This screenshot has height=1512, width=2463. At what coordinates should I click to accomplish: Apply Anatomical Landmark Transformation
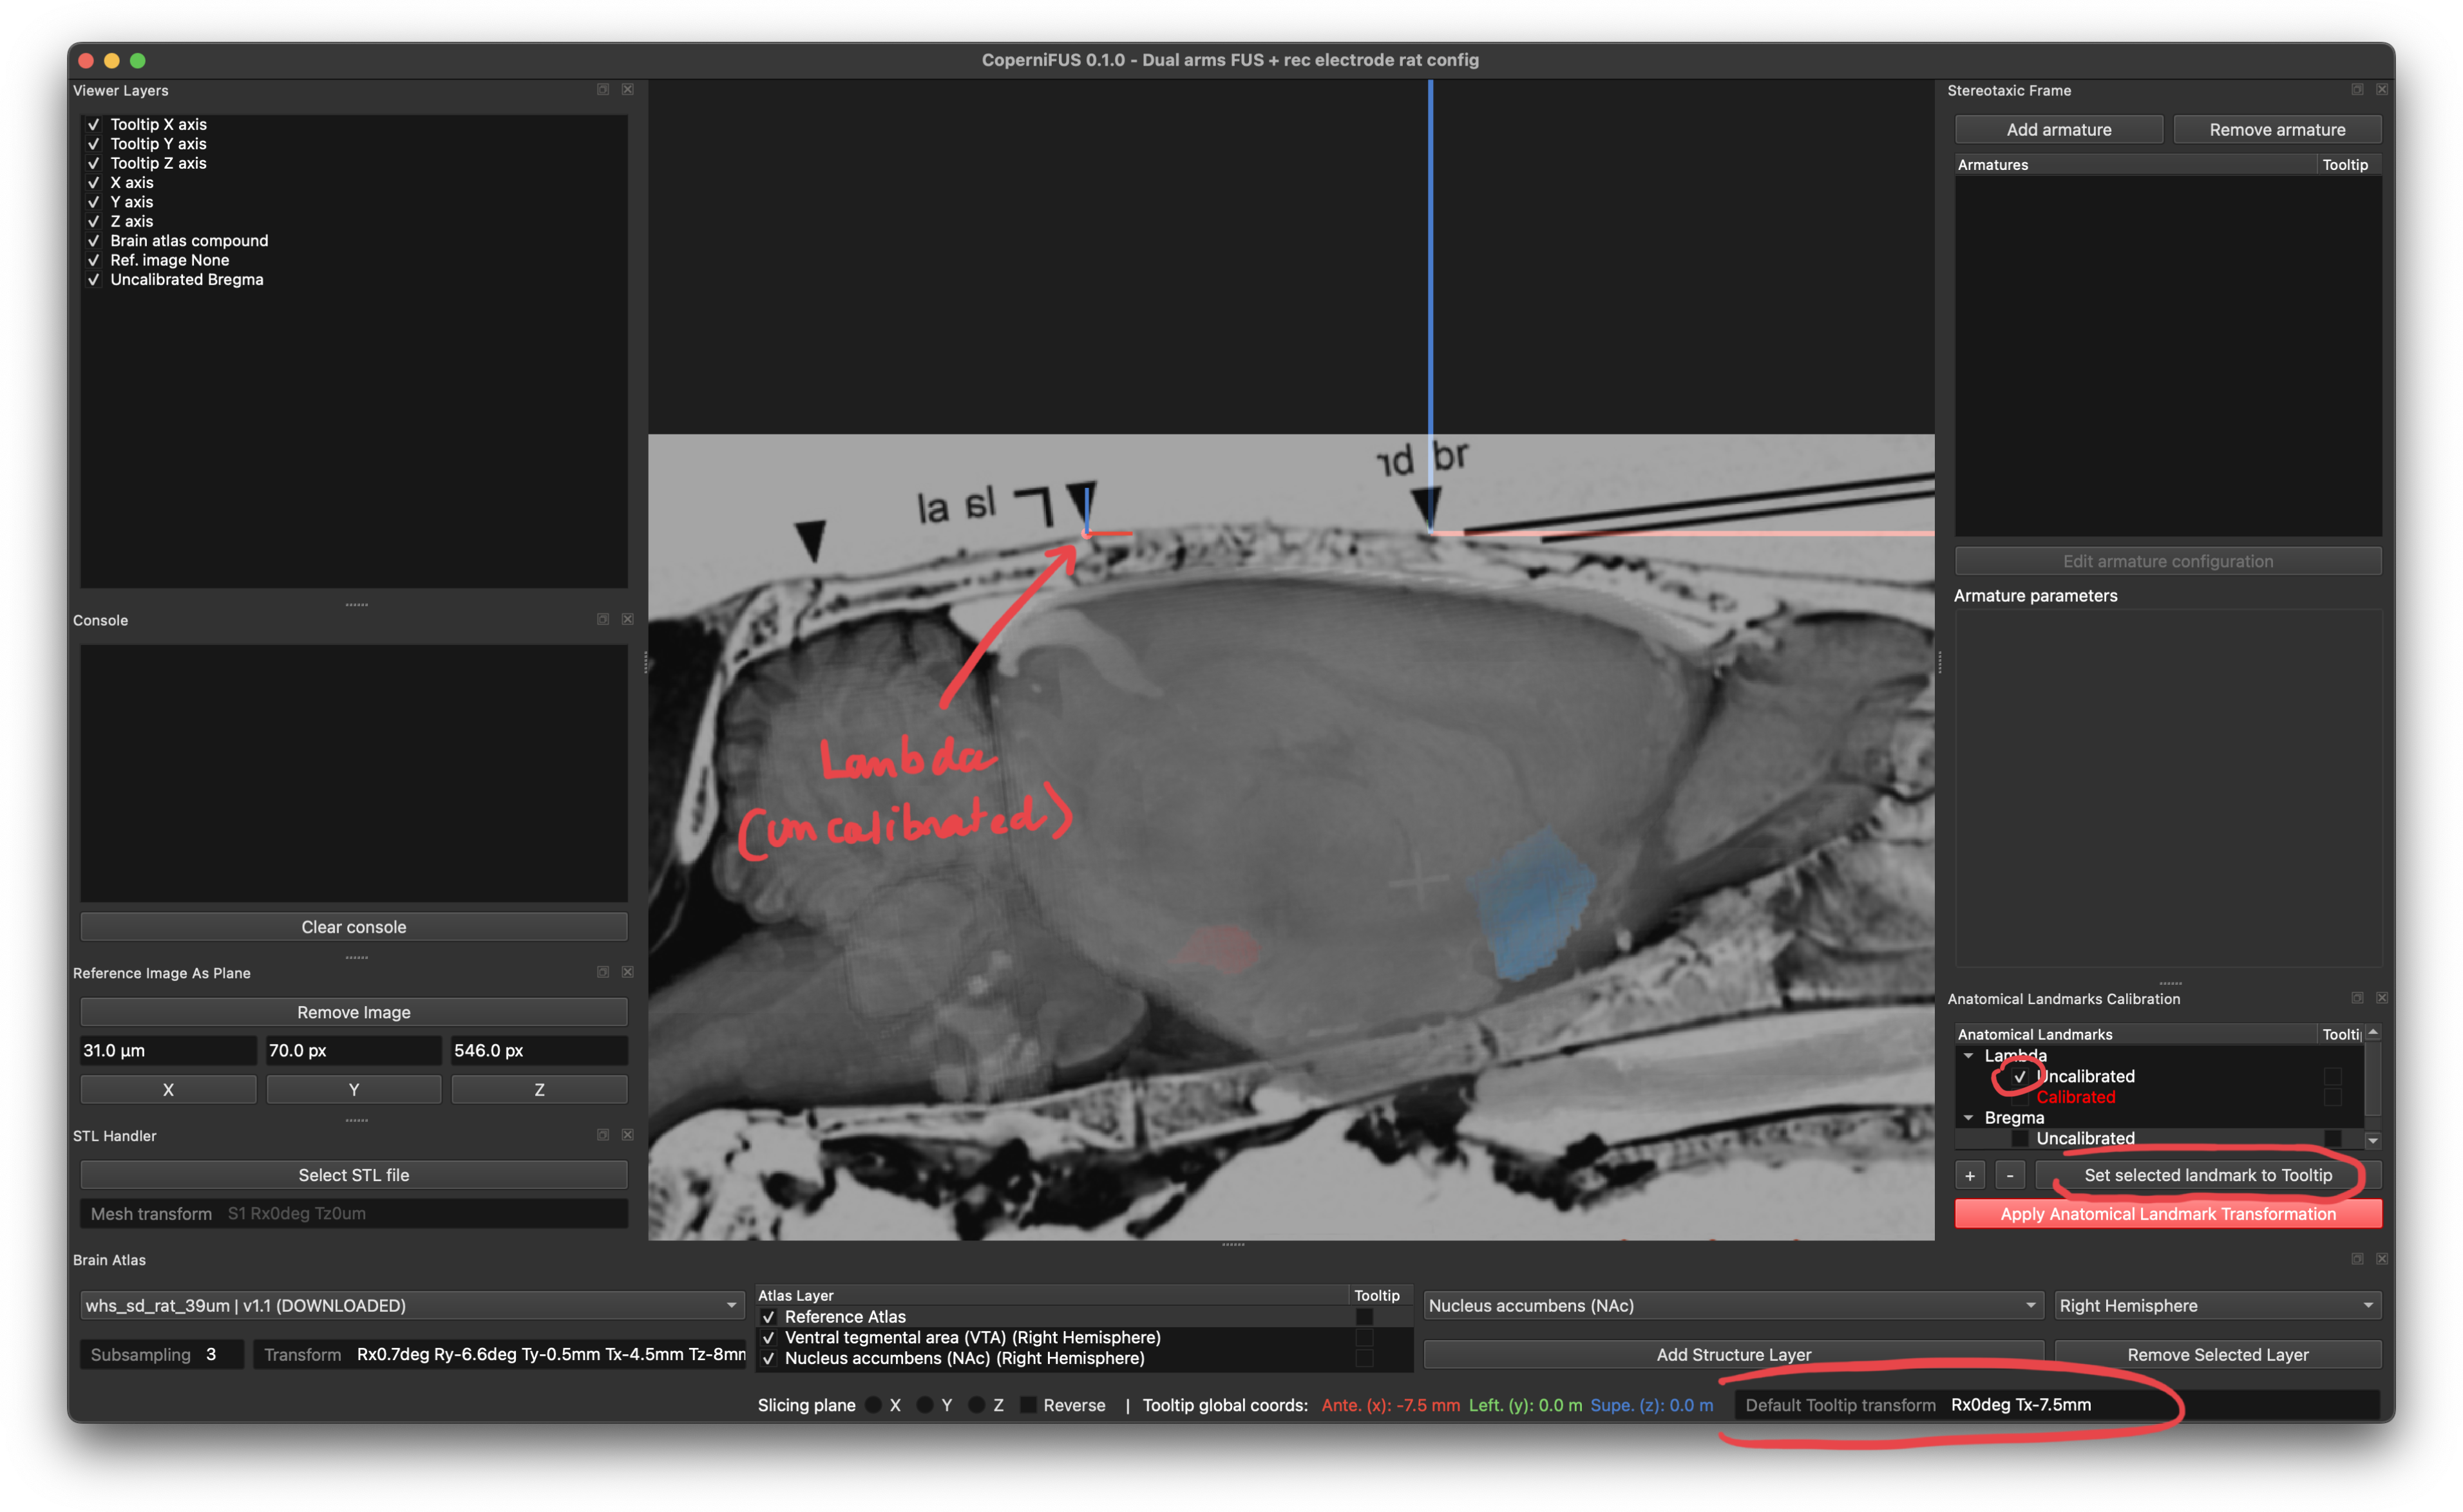[2168, 1214]
